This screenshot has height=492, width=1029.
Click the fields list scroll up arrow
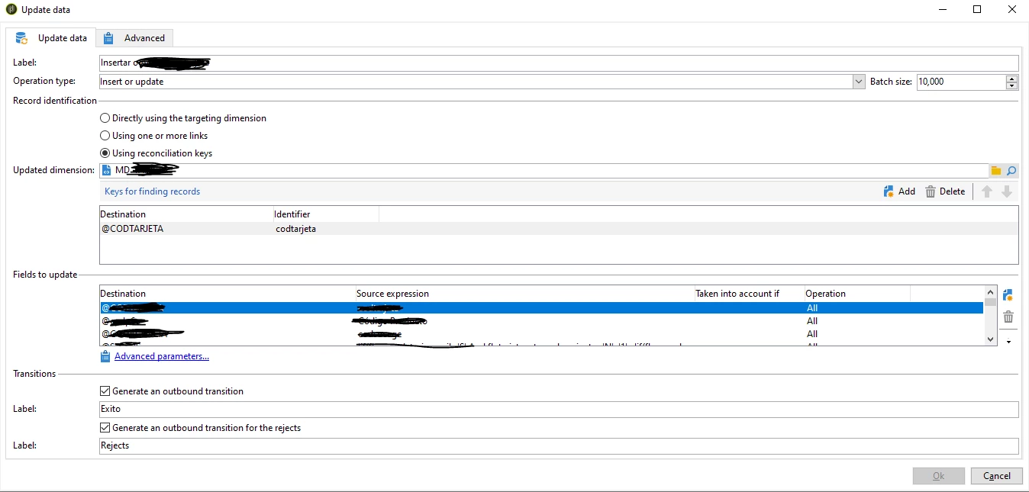990,292
